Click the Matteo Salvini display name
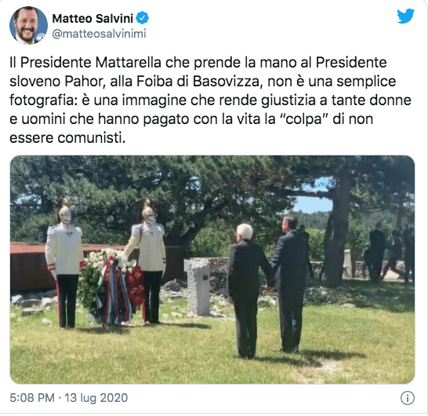 click(x=92, y=18)
